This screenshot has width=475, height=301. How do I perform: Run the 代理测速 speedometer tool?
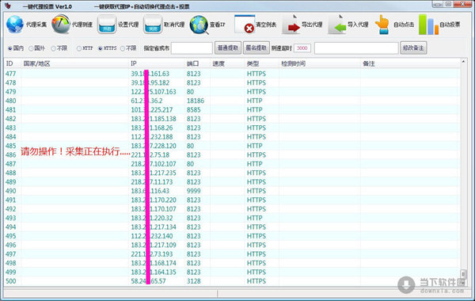coord(61,25)
